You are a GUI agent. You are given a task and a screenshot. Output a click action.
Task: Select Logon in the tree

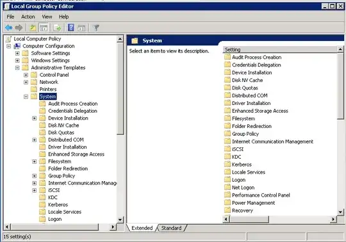coord(55,219)
